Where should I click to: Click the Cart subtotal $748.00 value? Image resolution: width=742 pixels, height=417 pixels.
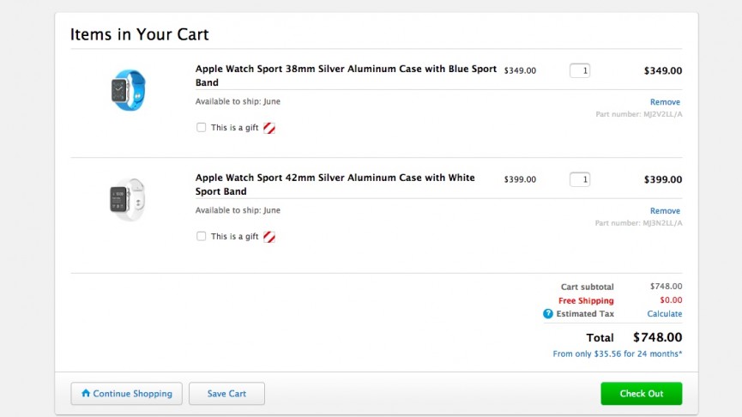point(666,287)
